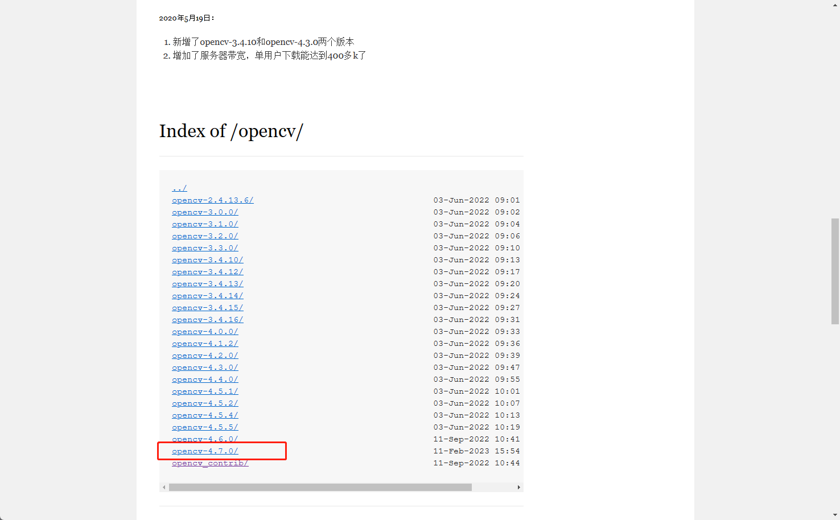Open the opencv_contrib/ folder link
The height and width of the screenshot is (520, 840).
[210, 463]
